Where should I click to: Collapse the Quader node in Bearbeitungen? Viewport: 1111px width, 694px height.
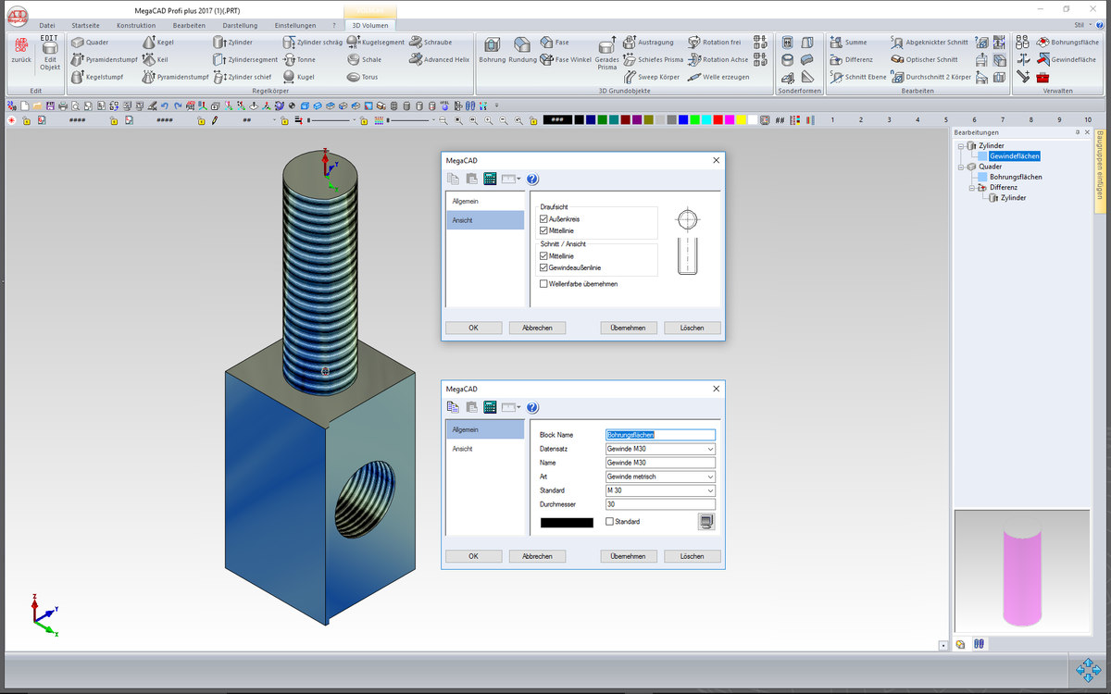[960, 167]
